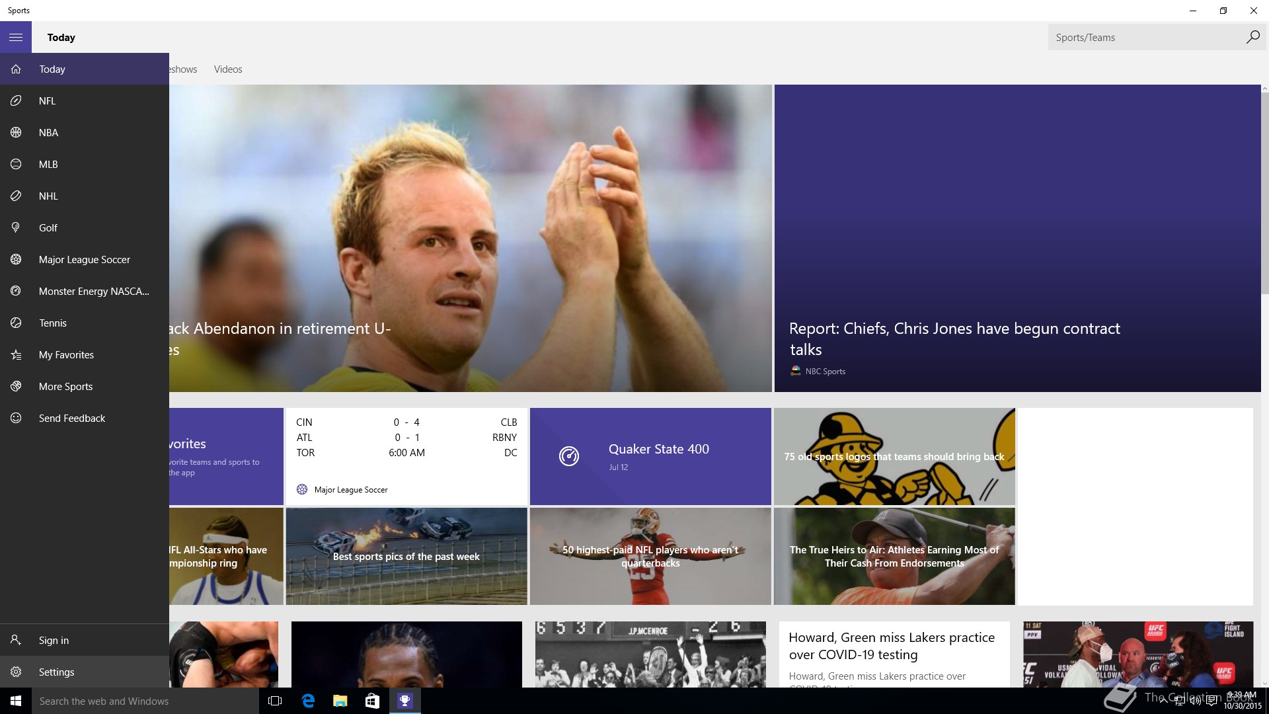
Task: Click the Sign in label
Action: (x=54, y=640)
